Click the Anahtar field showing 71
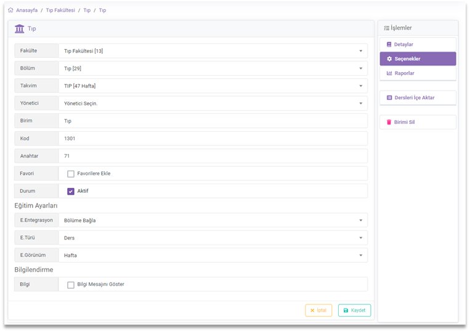The image size is (470, 332). (213, 156)
